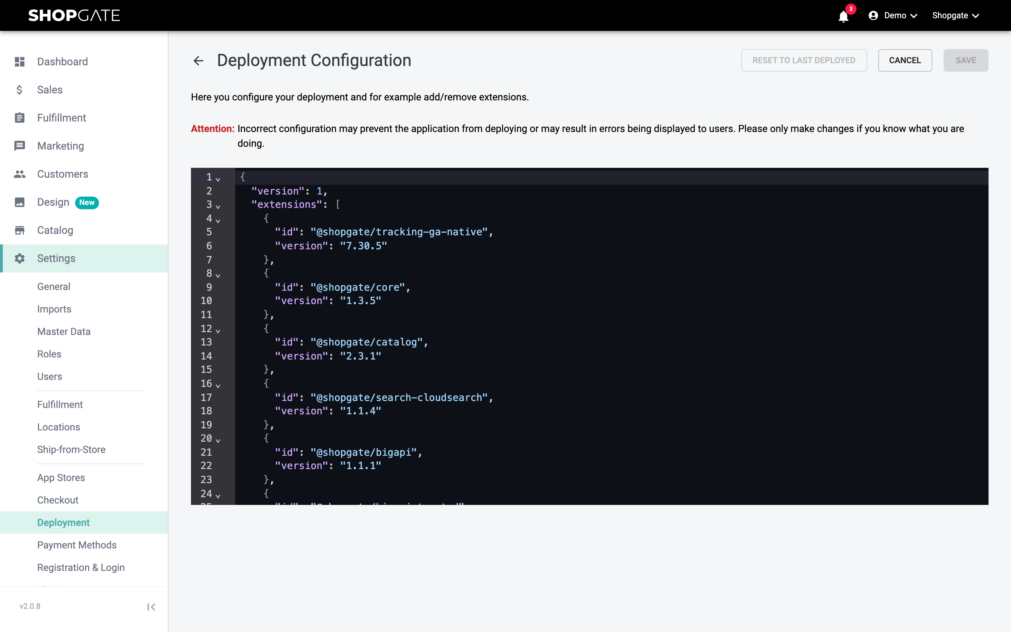
Task: Click the Fulfillment clipboard icon
Action: tap(20, 118)
